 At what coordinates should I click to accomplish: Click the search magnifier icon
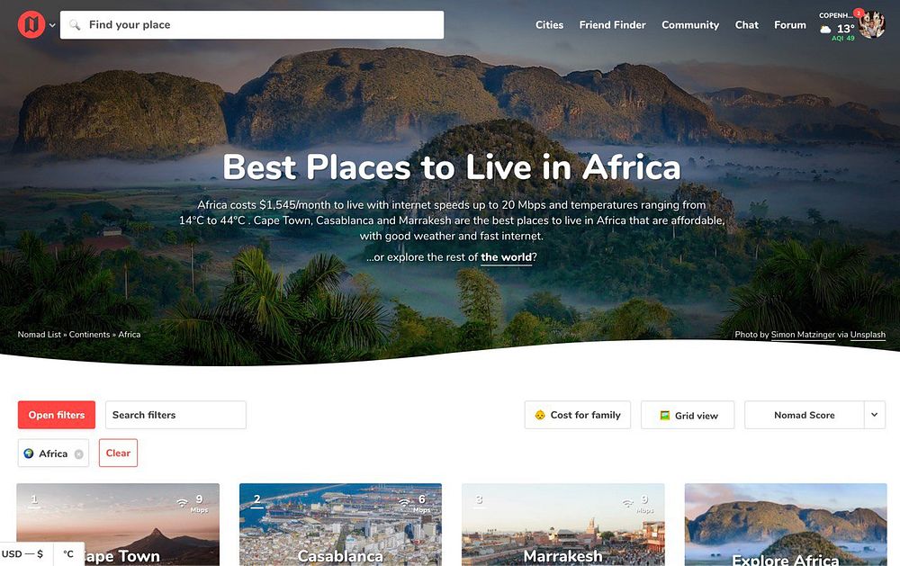pyautogui.click(x=75, y=24)
